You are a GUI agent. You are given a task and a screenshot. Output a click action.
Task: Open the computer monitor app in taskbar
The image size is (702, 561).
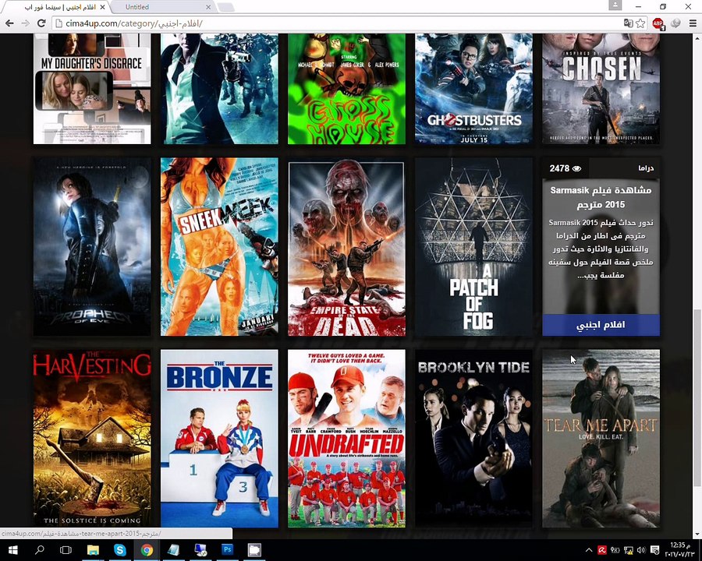click(200, 550)
